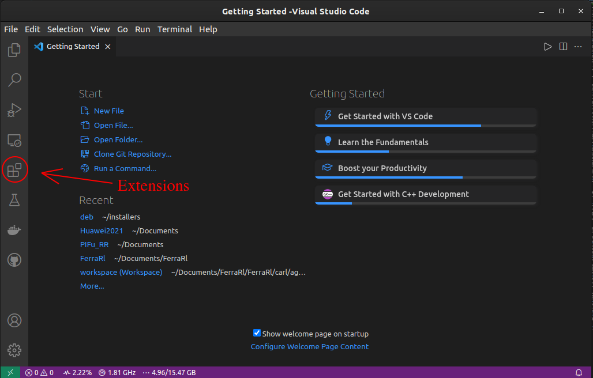Open Get Started with VS Code walkthrough
Image resolution: width=593 pixels, height=378 pixels.
(x=426, y=117)
